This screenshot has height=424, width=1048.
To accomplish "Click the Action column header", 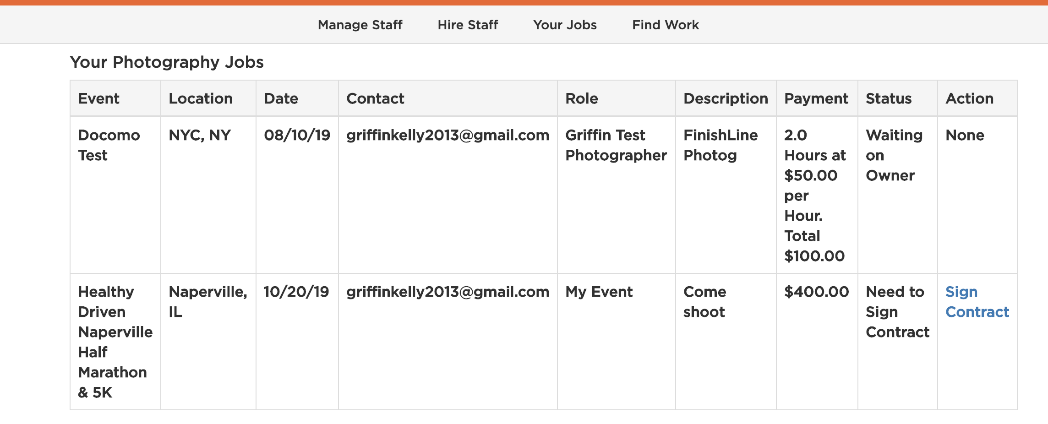I will [970, 98].
